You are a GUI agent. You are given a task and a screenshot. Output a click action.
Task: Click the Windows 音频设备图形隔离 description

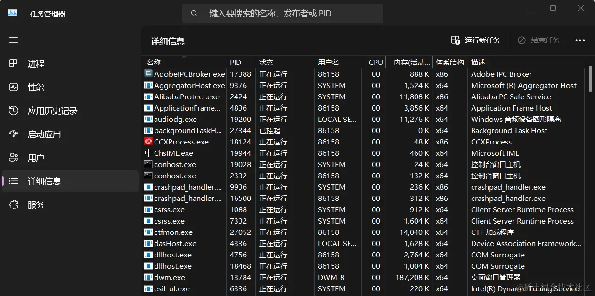(x=516, y=119)
